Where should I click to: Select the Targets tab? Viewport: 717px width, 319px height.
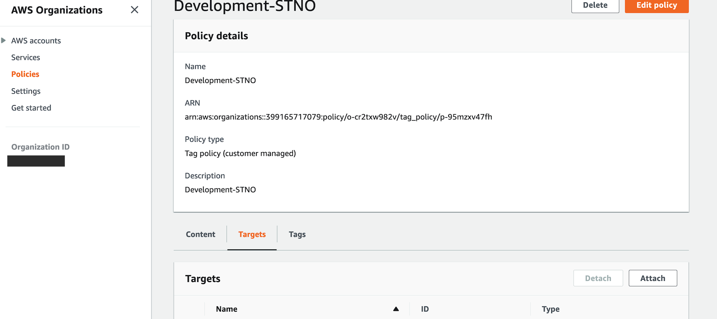click(x=252, y=234)
